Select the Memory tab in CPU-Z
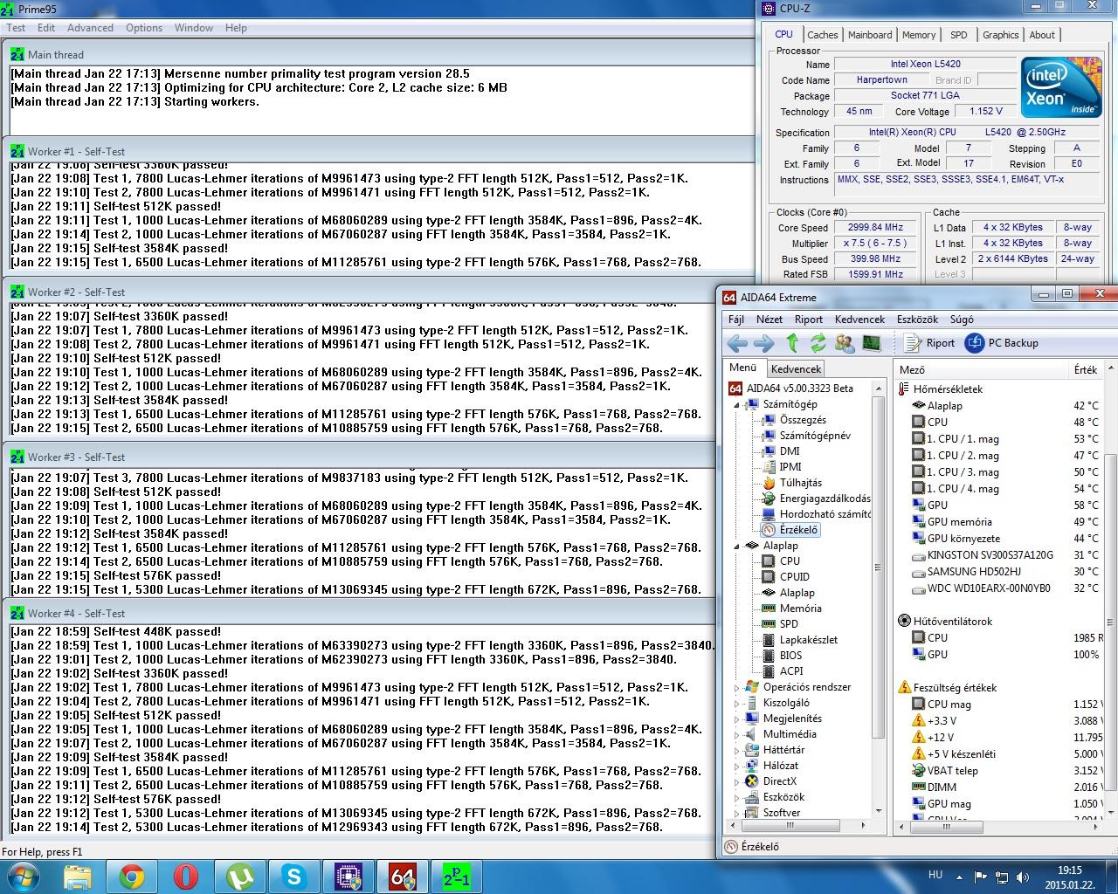The image size is (1118, 894). [x=919, y=35]
